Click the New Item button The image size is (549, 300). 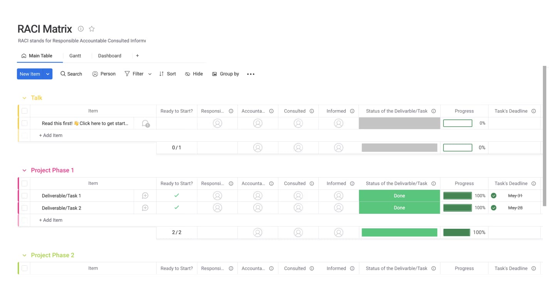30,74
